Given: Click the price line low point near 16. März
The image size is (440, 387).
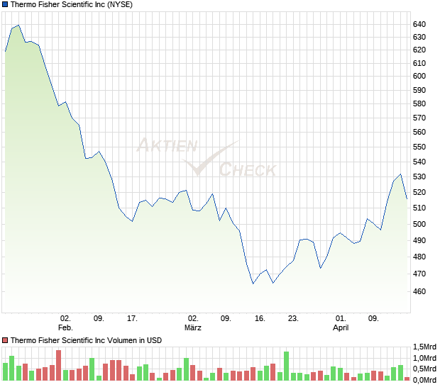Looking at the screenshot, I should [x=253, y=284].
